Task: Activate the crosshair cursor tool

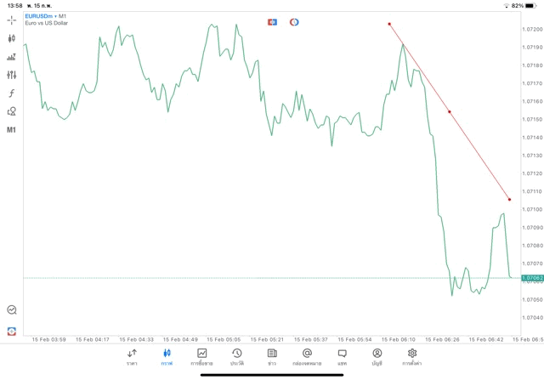Action: point(12,20)
